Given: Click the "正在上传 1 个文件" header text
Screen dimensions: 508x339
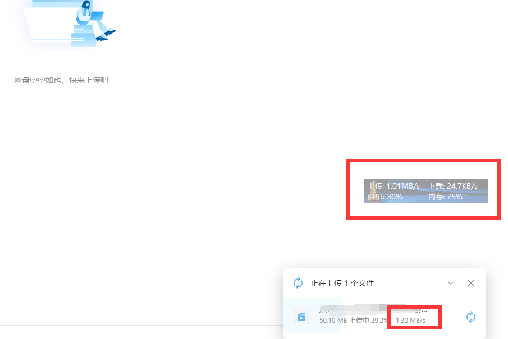Looking at the screenshot, I should (x=342, y=283).
